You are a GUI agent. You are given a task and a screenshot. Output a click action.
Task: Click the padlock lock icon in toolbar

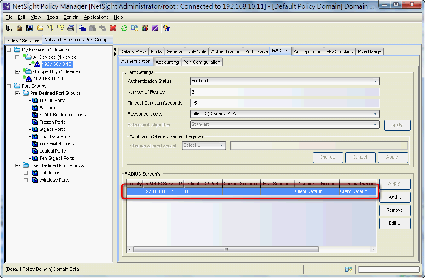[19, 28]
